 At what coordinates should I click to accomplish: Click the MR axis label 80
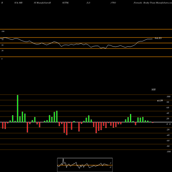pyautogui.click(x=168, y=102)
